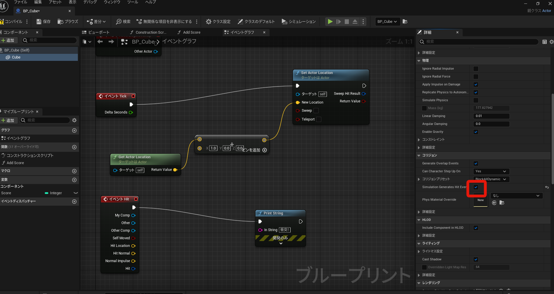Navigate back in graph history arrow
Viewport: 554px width, 294px height.
[x=100, y=42]
